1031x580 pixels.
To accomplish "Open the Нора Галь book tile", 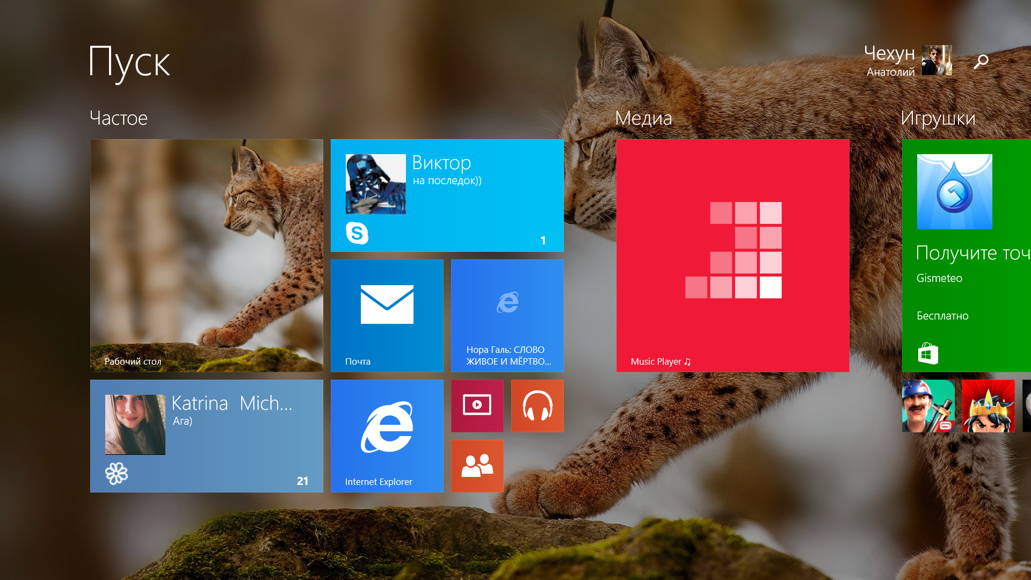I will pyautogui.click(x=507, y=316).
